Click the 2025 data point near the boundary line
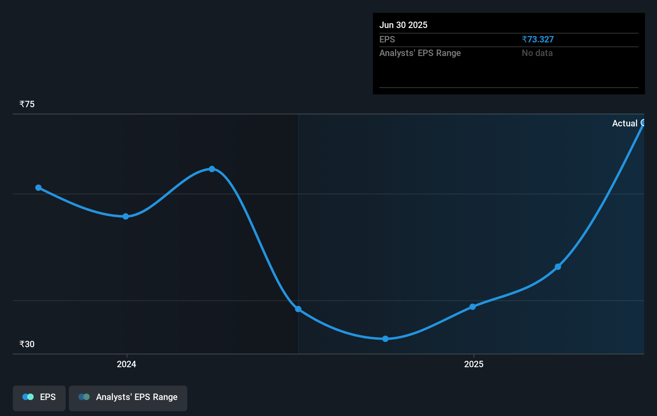This screenshot has width=657, height=416. [x=473, y=306]
